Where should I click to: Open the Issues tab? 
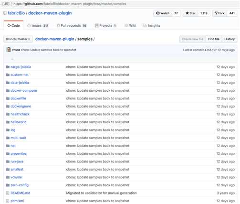point(38,25)
